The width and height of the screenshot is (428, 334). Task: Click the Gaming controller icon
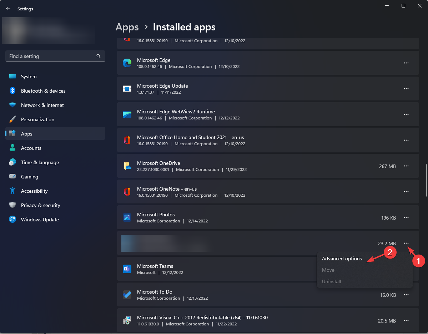tap(12, 176)
